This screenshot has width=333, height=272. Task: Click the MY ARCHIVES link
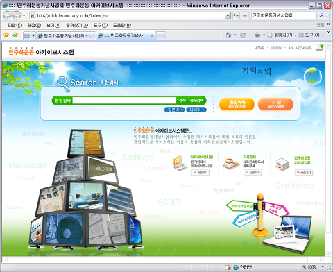(x=300, y=48)
